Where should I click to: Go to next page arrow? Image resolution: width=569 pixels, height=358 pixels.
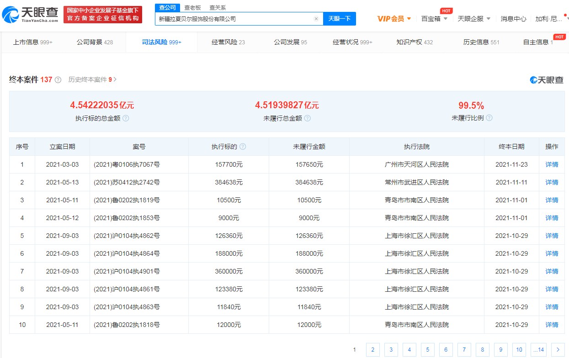point(558,350)
